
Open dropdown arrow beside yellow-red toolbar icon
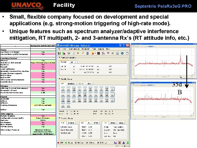[x=95, y=53]
